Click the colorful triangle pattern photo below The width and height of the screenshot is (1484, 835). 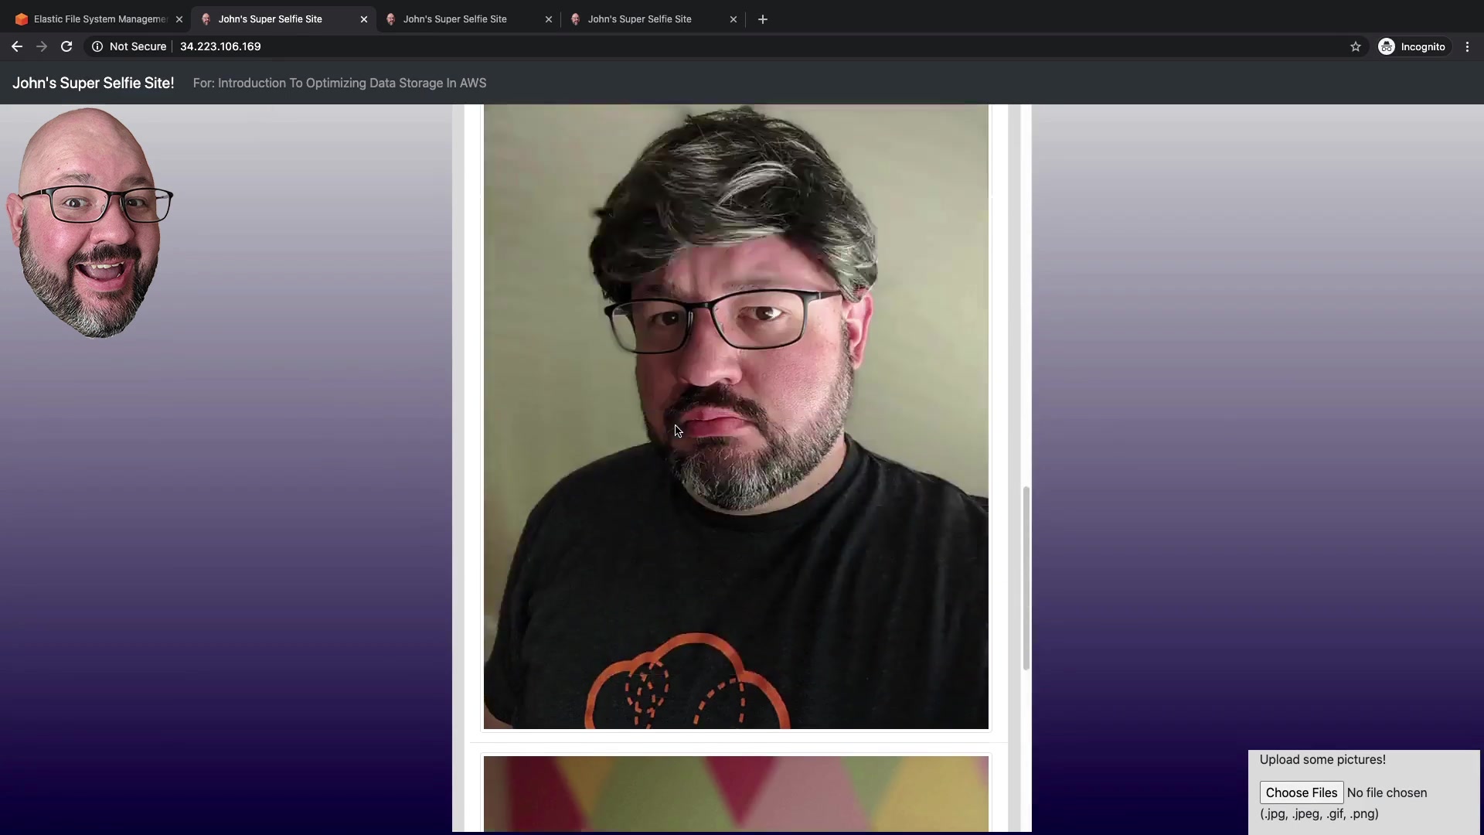point(735,793)
